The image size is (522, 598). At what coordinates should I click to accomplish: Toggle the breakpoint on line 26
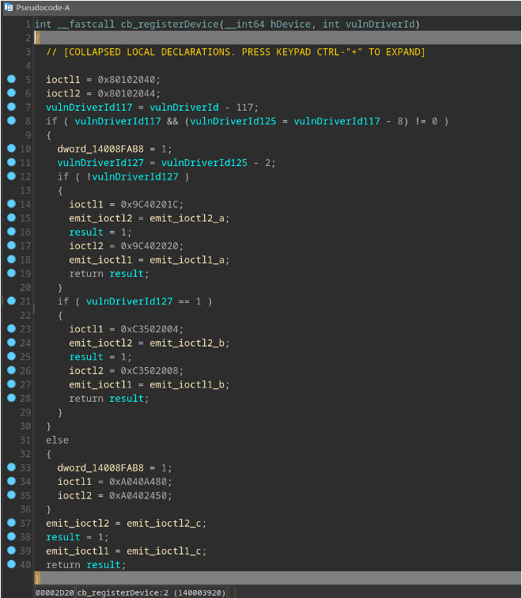(x=11, y=370)
